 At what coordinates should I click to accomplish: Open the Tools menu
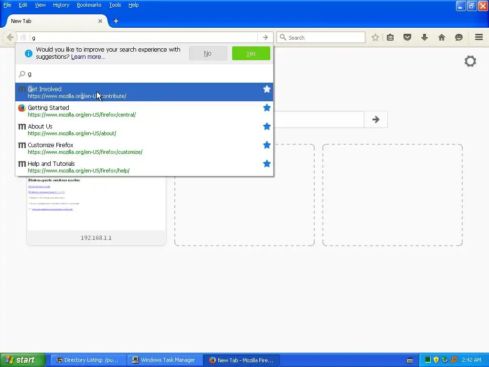115,5
